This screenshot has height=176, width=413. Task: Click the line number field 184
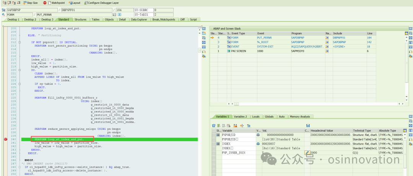tap(124, 10)
